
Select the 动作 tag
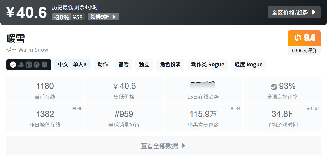tap(102, 65)
